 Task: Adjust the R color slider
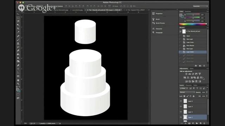(193, 15)
